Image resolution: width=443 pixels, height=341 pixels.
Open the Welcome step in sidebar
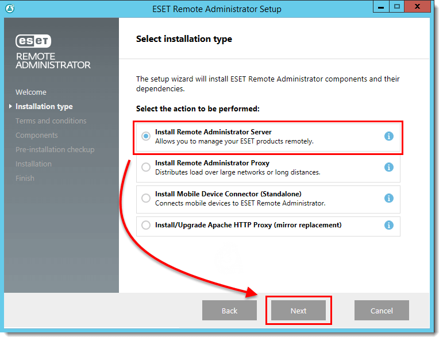point(31,92)
